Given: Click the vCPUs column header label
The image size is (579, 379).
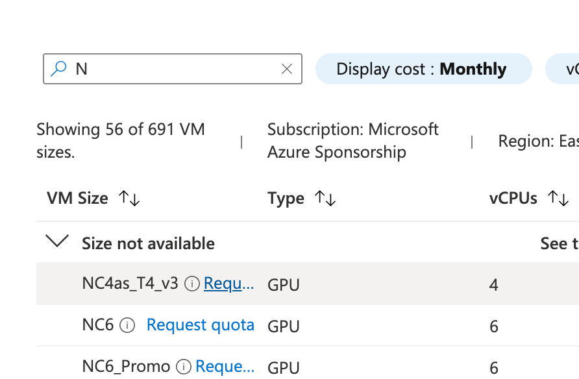Looking at the screenshot, I should [x=513, y=199].
